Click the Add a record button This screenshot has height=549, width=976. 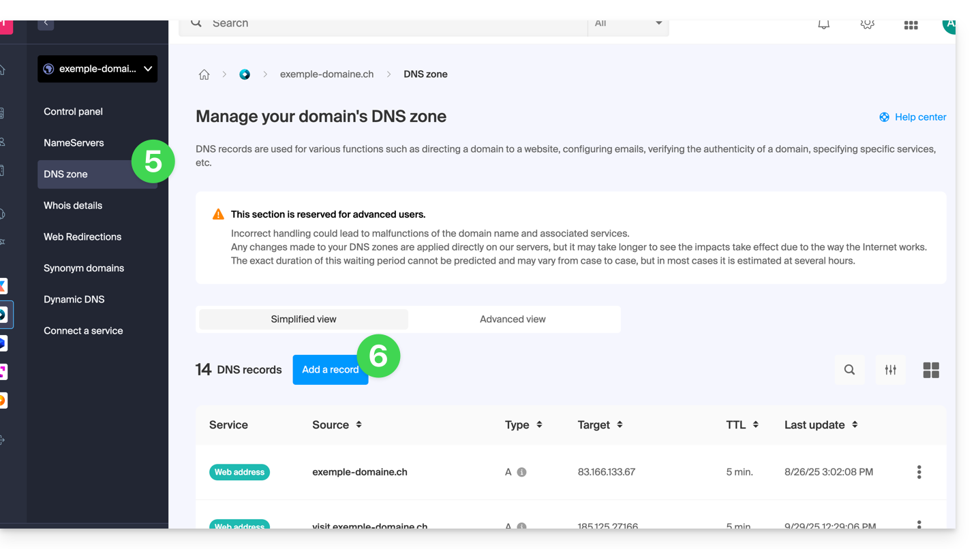coord(330,370)
